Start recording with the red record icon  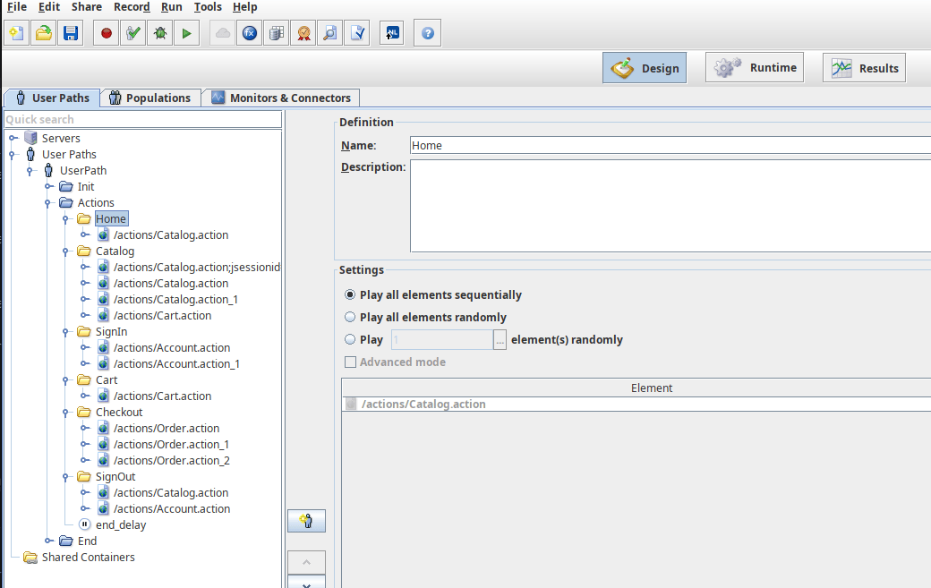point(107,33)
